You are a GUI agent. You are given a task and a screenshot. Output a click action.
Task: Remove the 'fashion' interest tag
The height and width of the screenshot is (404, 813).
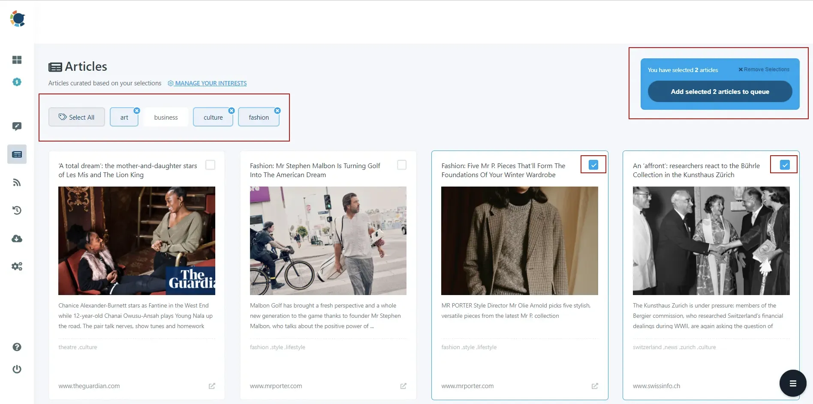(x=277, y=110)
